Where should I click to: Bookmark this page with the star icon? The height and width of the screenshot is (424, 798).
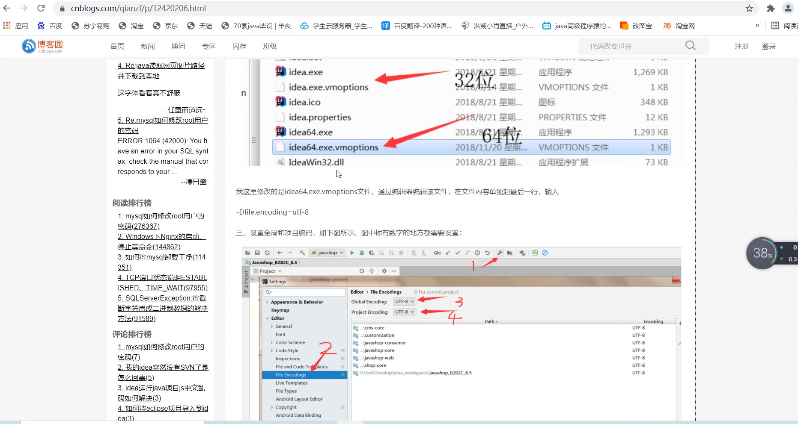[x=749, y=9]
